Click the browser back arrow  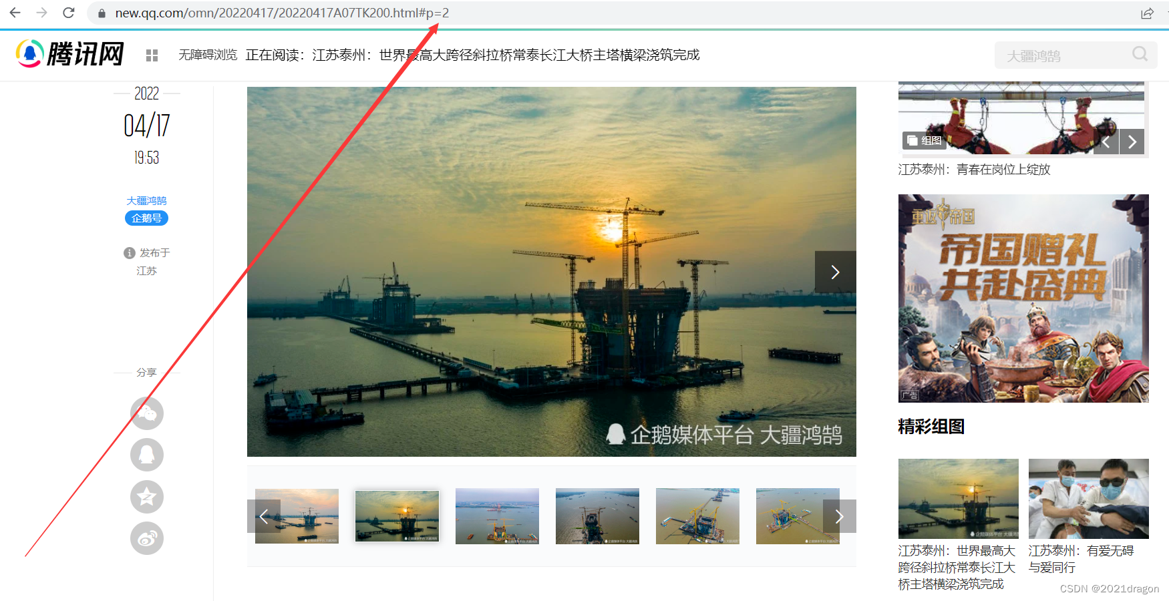coord(15,13)
